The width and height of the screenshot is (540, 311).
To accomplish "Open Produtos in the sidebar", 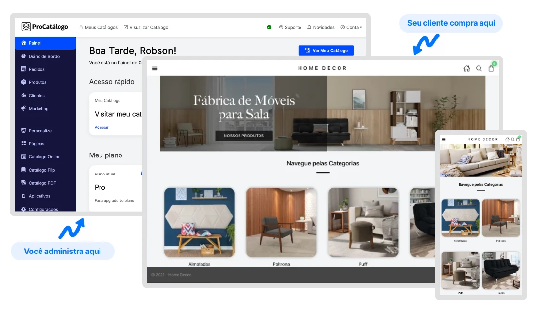I will (38, 82).
